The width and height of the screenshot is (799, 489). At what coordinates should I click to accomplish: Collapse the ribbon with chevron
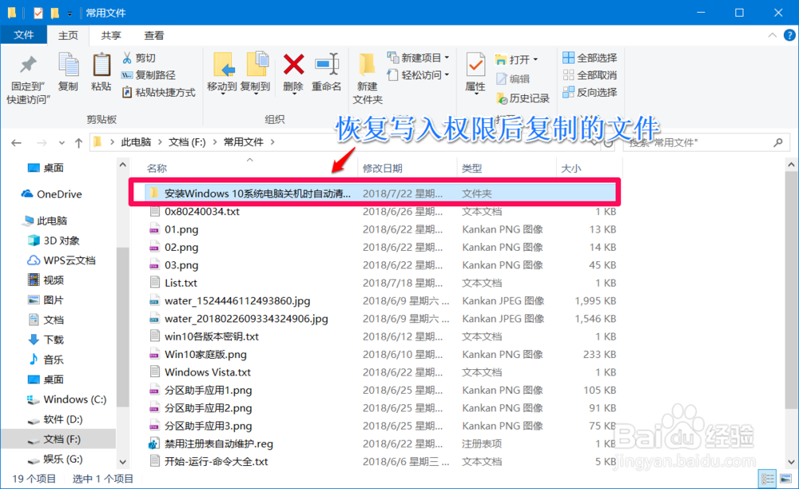(773, 35)
